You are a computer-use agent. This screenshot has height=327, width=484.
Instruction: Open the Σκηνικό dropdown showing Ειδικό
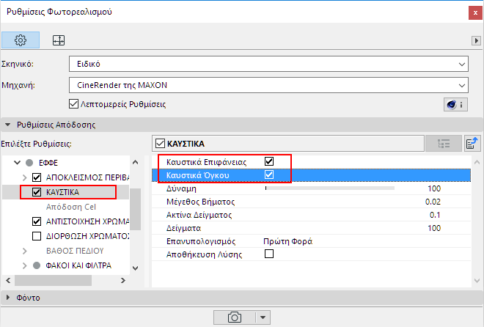pyautogui.click(x=268, y=64)
